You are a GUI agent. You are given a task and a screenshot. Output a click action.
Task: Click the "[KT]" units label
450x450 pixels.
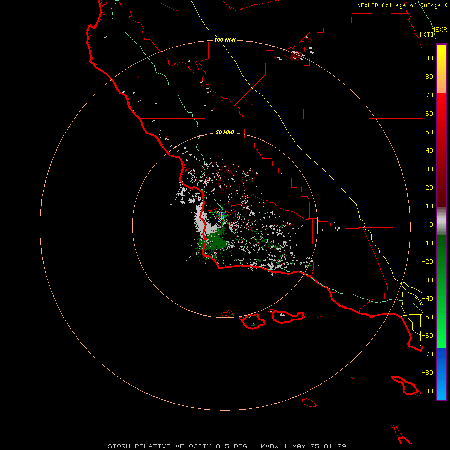pos(427,34)
